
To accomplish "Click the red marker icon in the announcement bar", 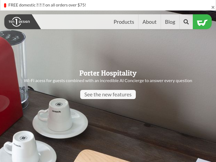I will point(5,5).
